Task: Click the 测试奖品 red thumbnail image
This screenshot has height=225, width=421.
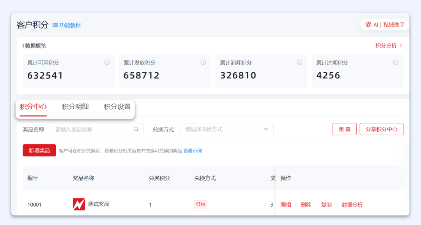Action: click(79, 204)
